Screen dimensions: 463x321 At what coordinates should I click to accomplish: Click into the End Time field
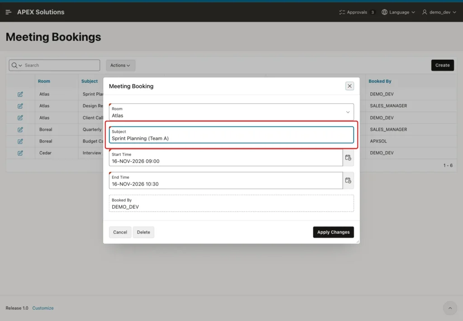coord(226,180)
